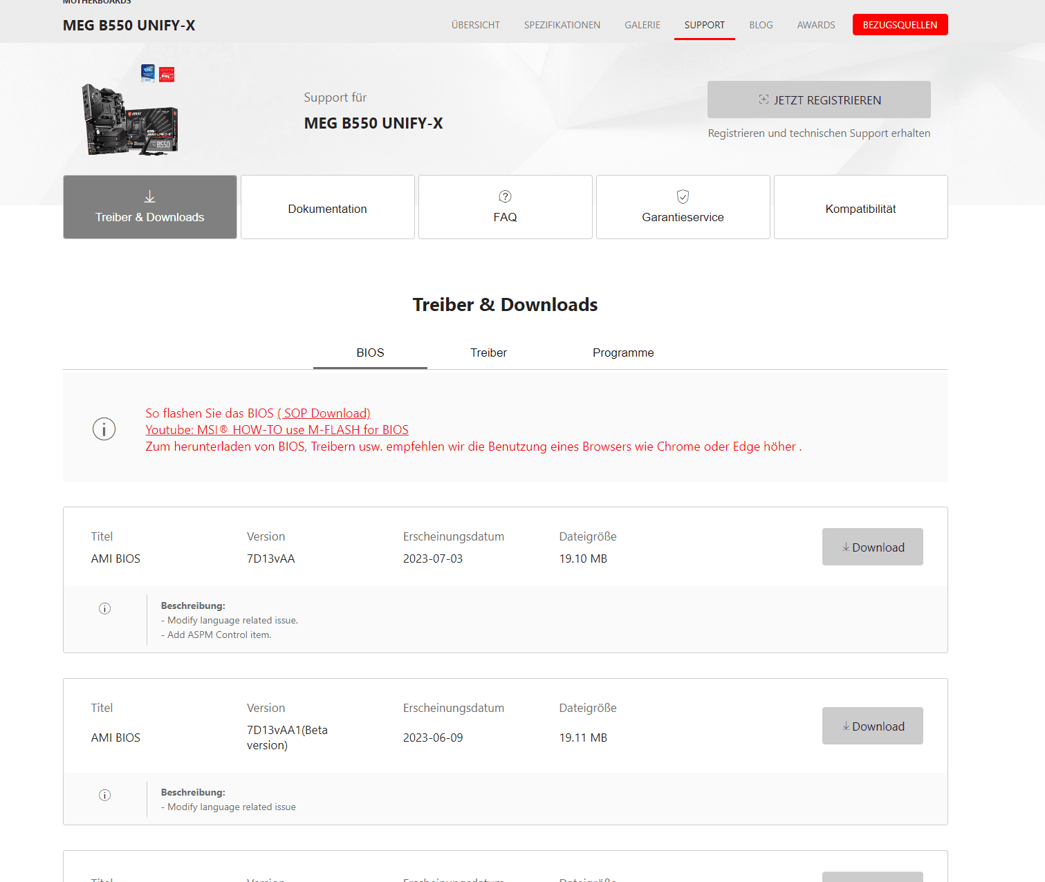
Task: Open the Garantieservice tile
Action: [x=683, y=207]
